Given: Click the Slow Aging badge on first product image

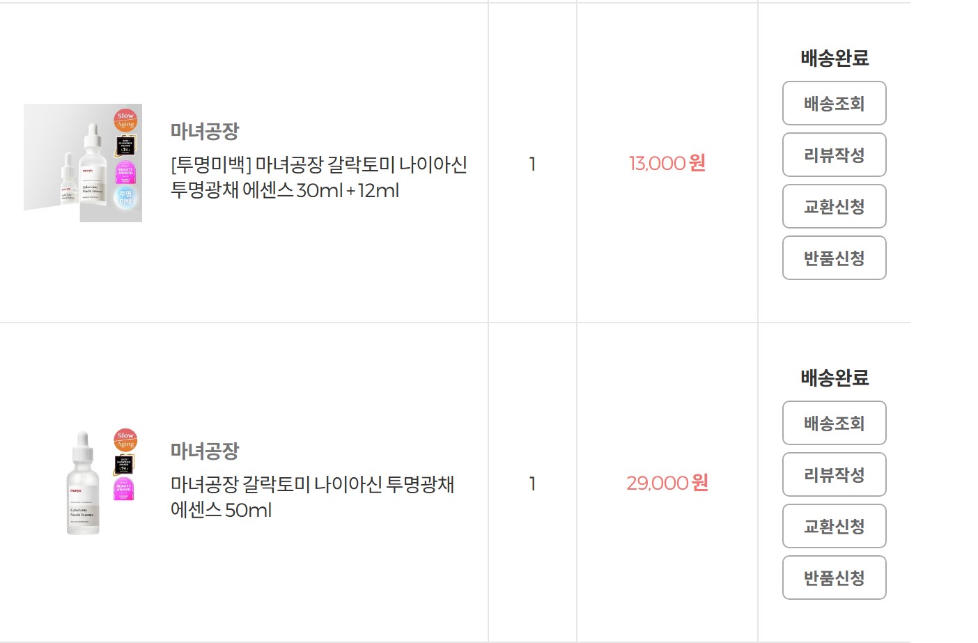Looking at the screenshot, I should pos(125,120).
